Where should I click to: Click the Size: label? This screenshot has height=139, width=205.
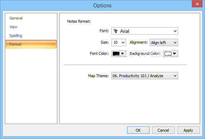click(104, 42)
